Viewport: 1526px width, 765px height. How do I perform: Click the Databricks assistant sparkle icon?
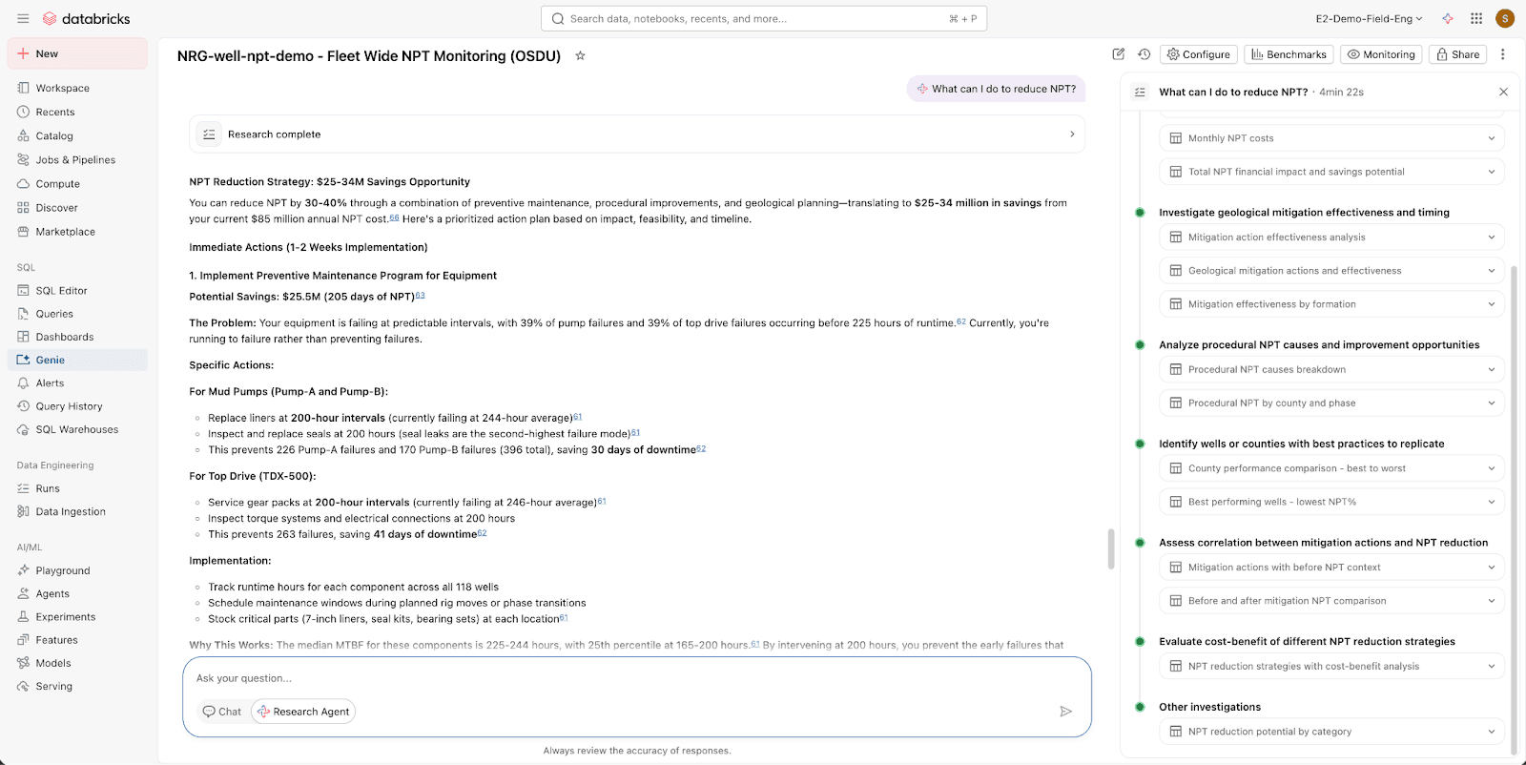(1448, 18)
